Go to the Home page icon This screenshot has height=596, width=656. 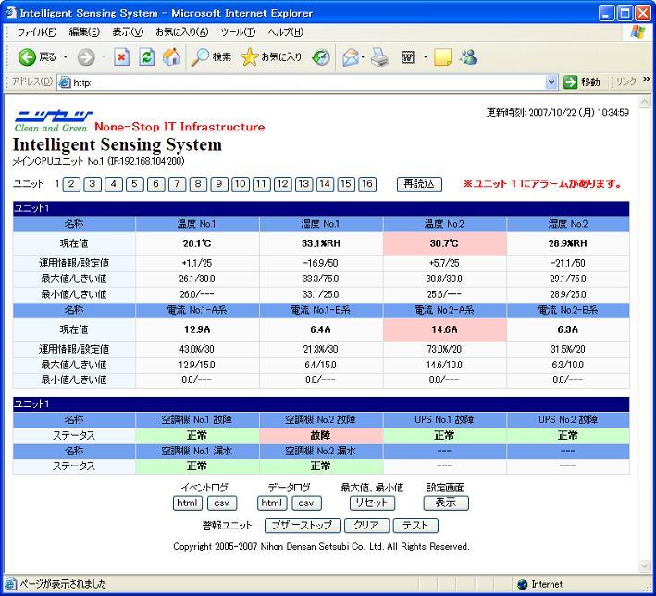tap(171, 57)
